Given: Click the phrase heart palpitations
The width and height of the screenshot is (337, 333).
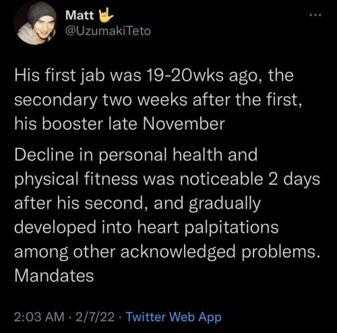Looking at the screenshot, I should (208, 227).
